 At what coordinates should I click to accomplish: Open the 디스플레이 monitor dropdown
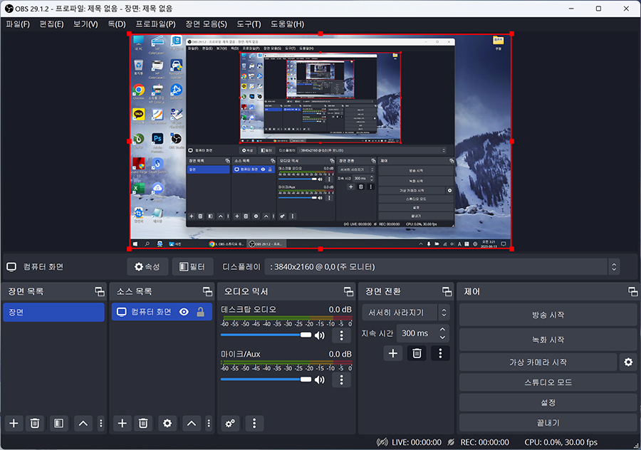pyautogui.click(x=442, y=267)
